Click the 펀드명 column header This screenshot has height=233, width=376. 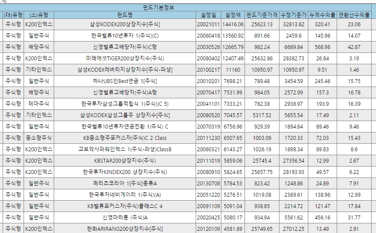(x=125, y=15)
